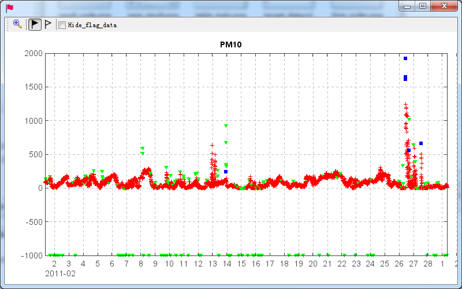The height and width of the screenshot is (289, 462).
Task: Click the red flag window icon
Action: tap(10, 8)
